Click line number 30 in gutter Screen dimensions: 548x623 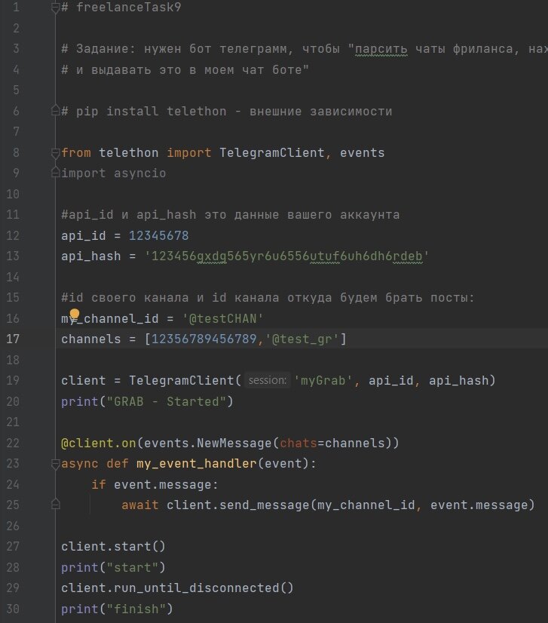13,609
